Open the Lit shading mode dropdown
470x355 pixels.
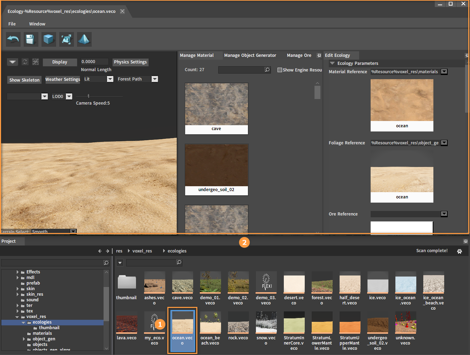110,79
